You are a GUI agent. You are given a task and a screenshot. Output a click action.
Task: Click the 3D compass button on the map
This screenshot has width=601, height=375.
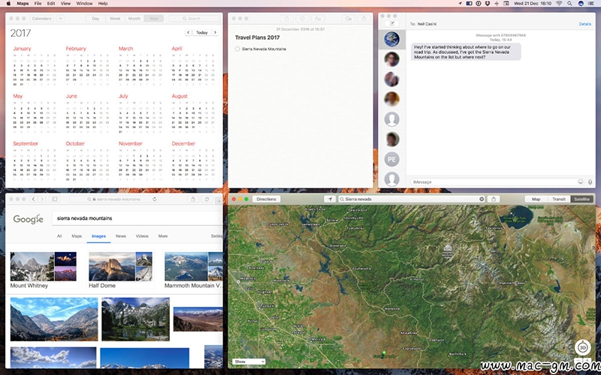[583, 347]
